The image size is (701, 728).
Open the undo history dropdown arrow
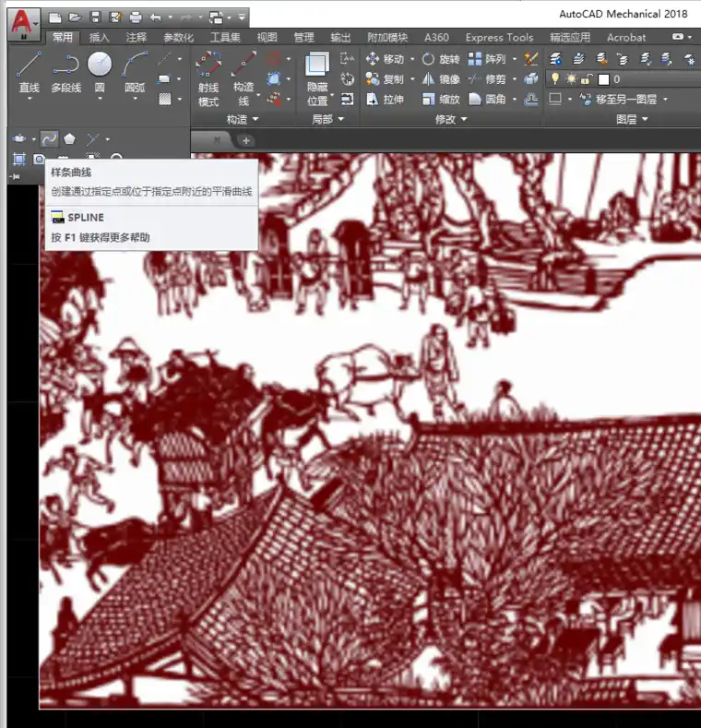pos(170,18)
